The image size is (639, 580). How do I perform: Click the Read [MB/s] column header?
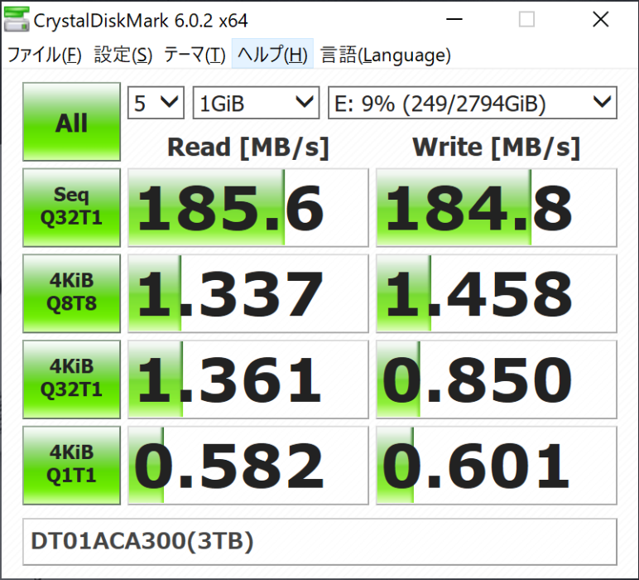pyautogui.click(x=248, y=147)
